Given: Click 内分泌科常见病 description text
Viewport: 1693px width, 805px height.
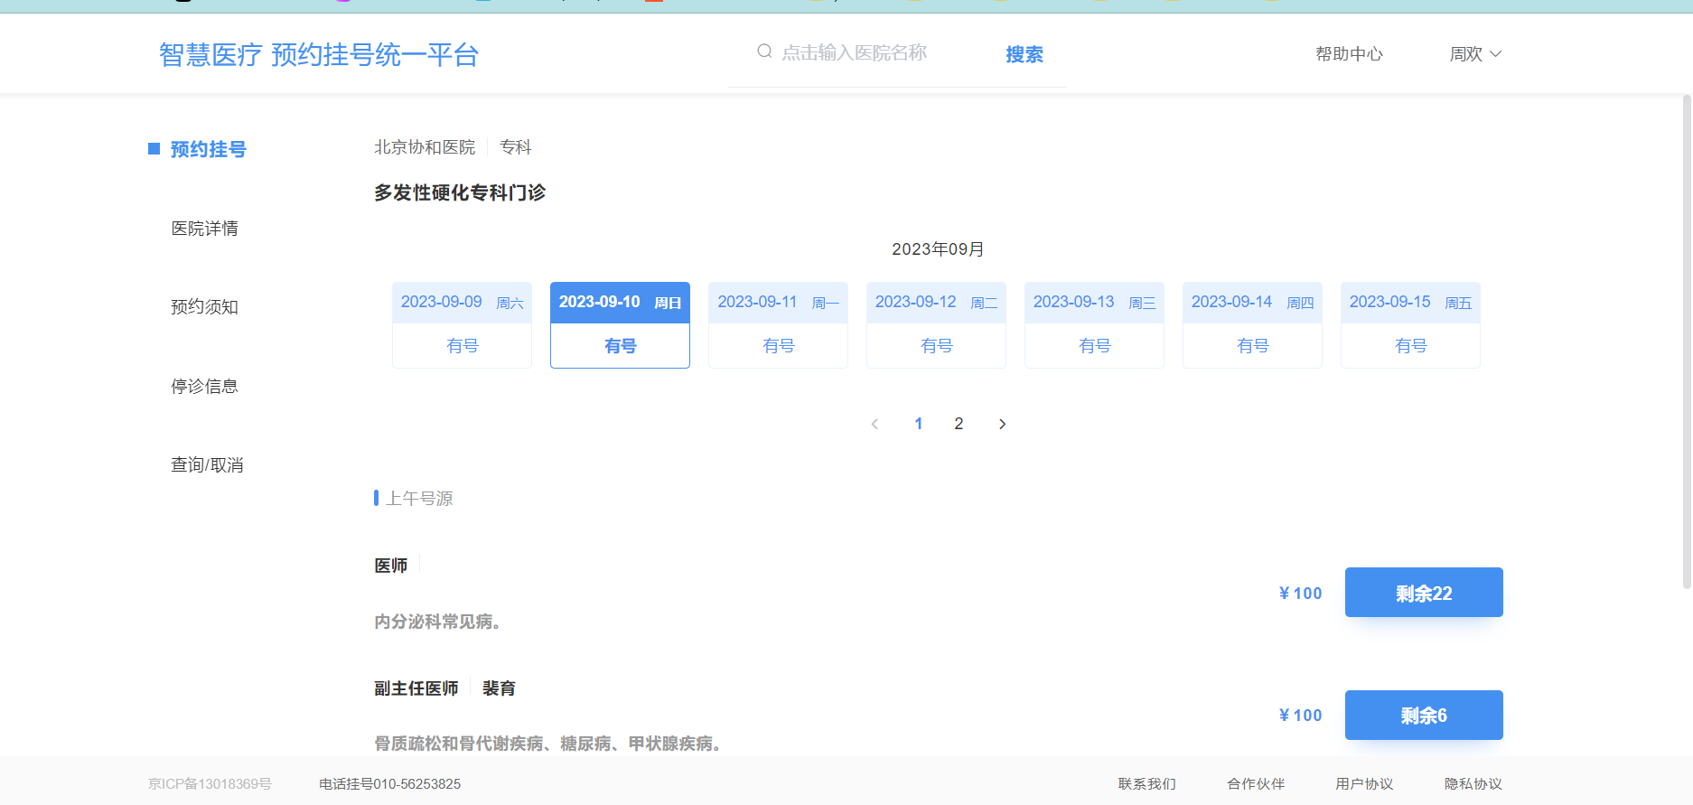Looking at the screenshot, I should 437,622.
